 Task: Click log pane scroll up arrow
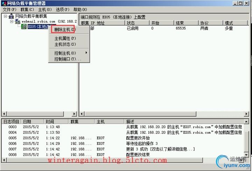tap(246, 122)
